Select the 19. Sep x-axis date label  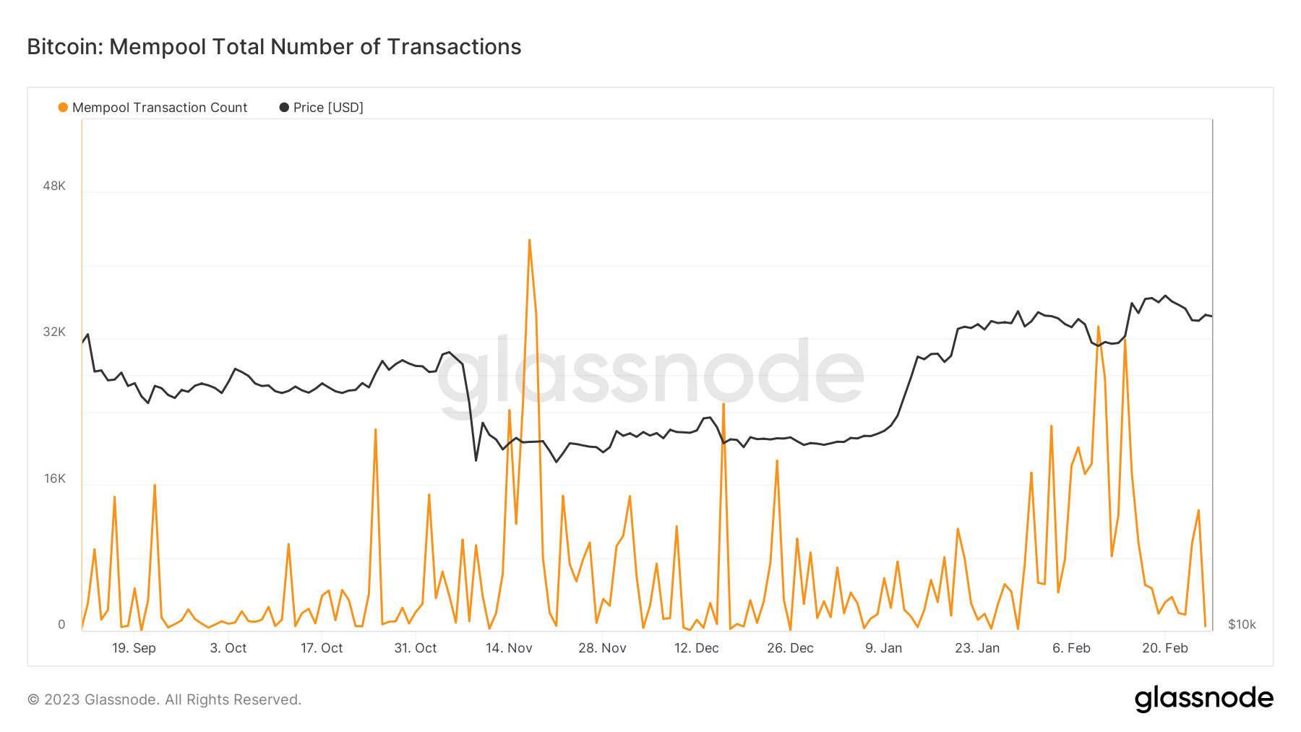click(134, 648)
